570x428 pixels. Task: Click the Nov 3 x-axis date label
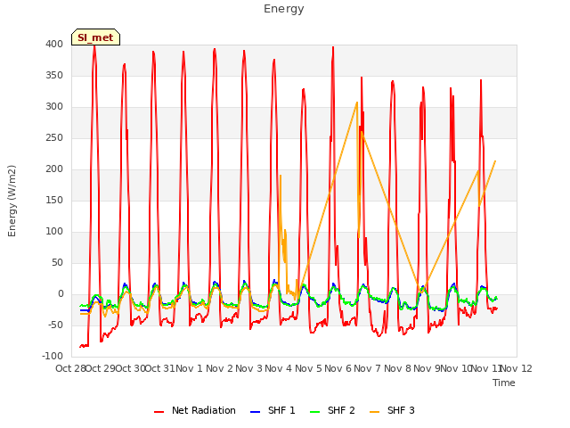248,368
